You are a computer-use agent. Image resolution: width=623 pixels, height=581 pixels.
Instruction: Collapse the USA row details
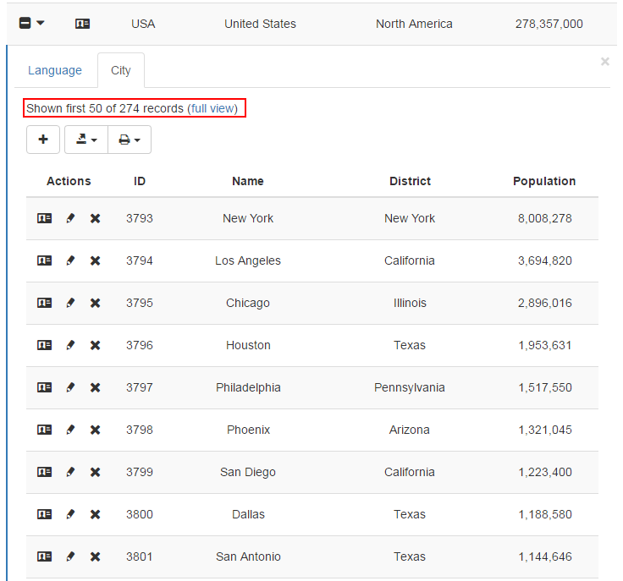pos(25,24)
